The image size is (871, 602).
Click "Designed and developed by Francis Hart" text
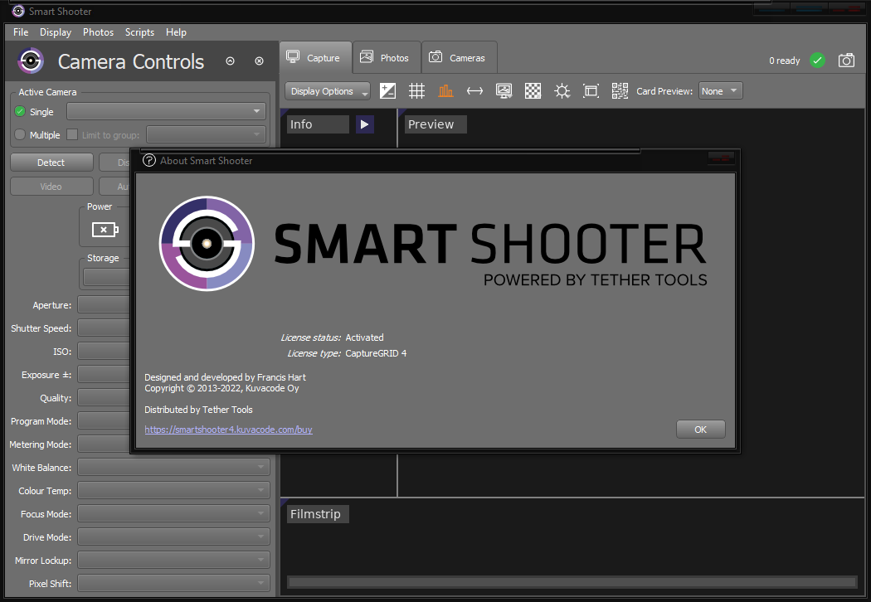pyautogui.click(x=225, y=377)
